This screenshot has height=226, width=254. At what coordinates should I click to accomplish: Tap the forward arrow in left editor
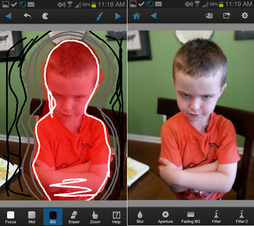pos(118,17)
